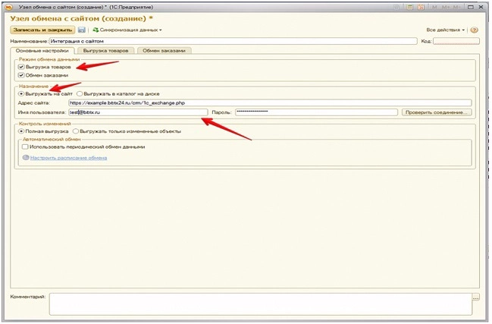This screenshot has height=324, width=492.
Task: Enable Использовать периодический обмен данными checkbox
Action: [27, 146]
